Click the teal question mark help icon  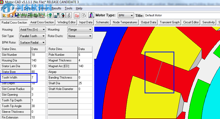tap(50, 15)
